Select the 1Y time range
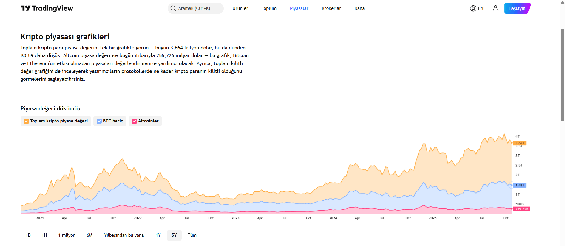Viewport: 565px width, 246px height. 158,235
